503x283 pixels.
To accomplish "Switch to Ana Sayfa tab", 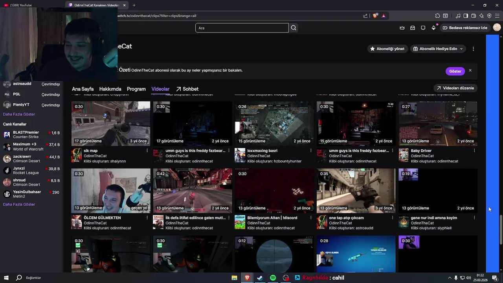I will 83,89.
